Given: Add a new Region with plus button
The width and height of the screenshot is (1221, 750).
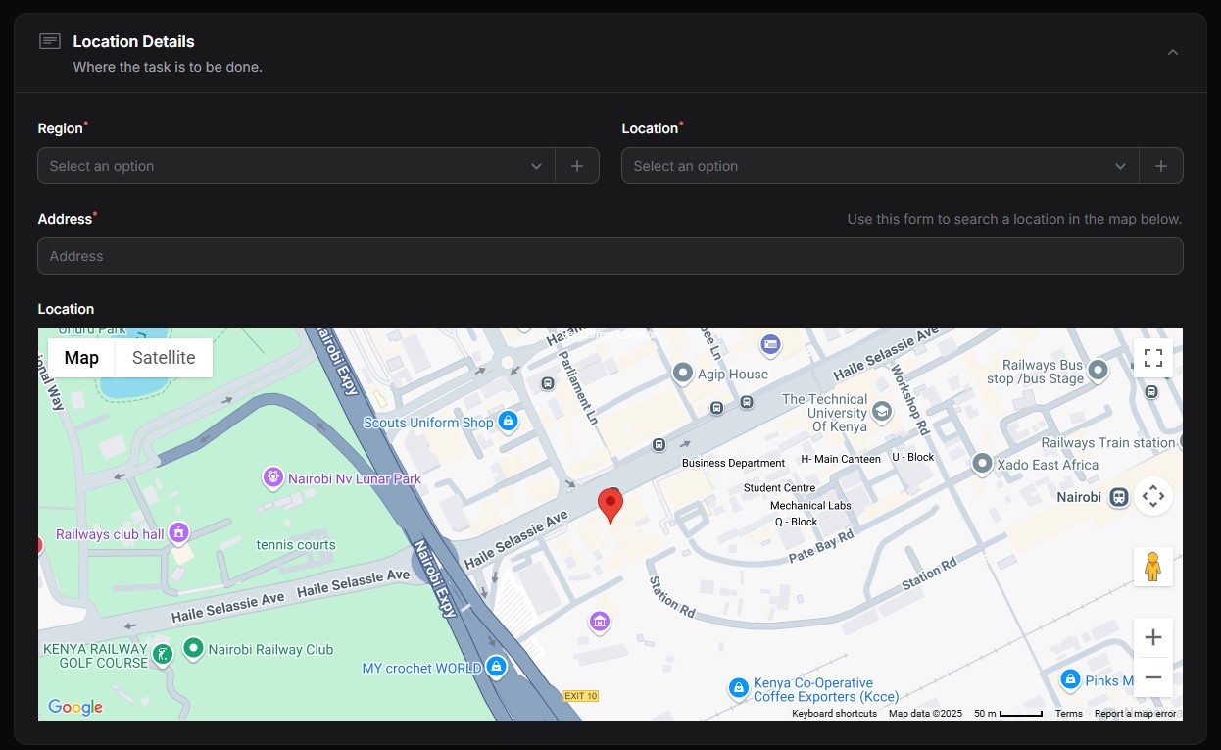Looking at the screenshot, I should point(577,166).
